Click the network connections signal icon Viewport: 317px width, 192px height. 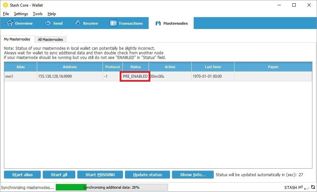pyautogui.click(x=307, y=187)
